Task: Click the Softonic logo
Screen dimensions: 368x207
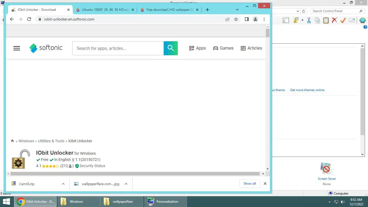Action: coord(46,48)
